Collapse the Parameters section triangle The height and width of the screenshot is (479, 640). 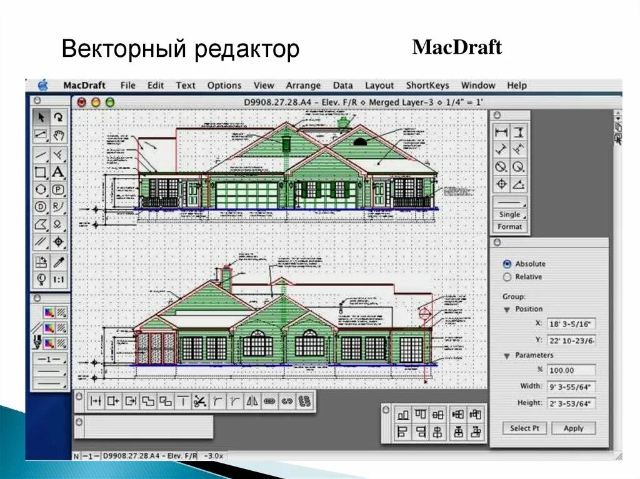pos(507,356)
